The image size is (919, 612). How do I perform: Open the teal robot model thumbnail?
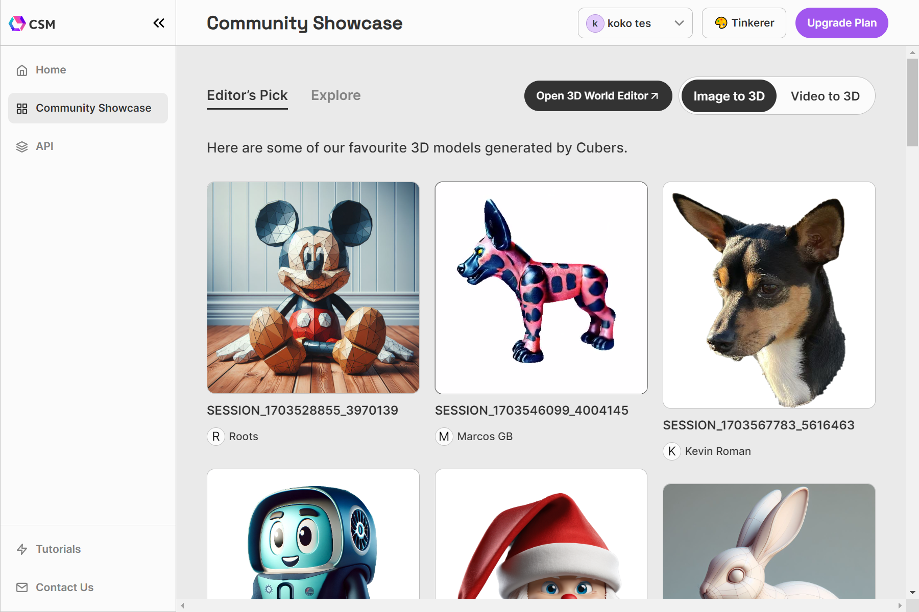click(x=313, y=534)
